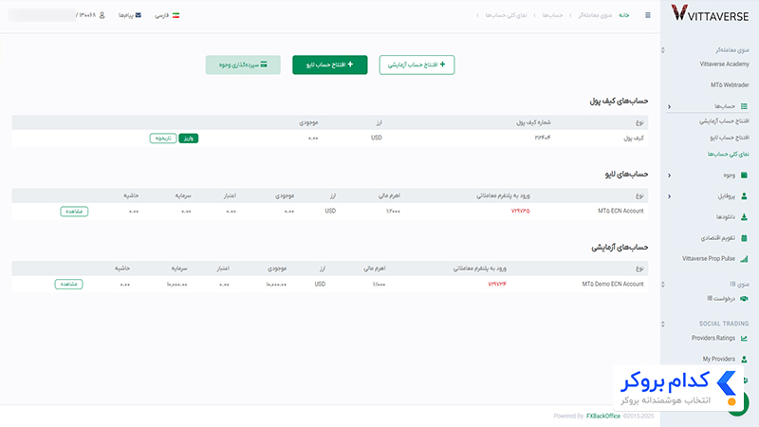This screenshot has width=759, height=427.
Task: Open the user account icon in header
Action: 102,15
